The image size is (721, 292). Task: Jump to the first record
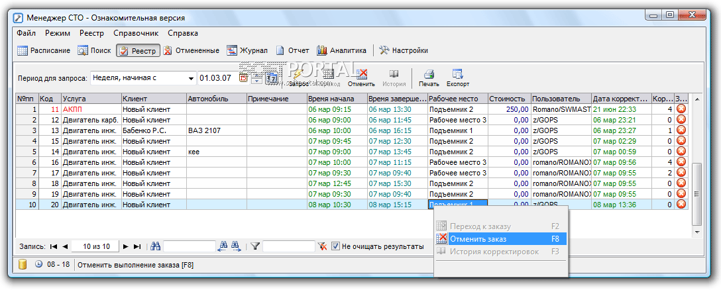tap(53, 246)
